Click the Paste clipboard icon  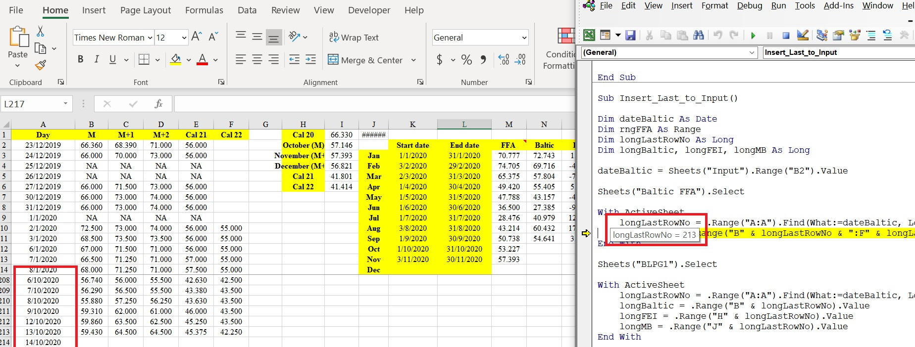(18, 37)
